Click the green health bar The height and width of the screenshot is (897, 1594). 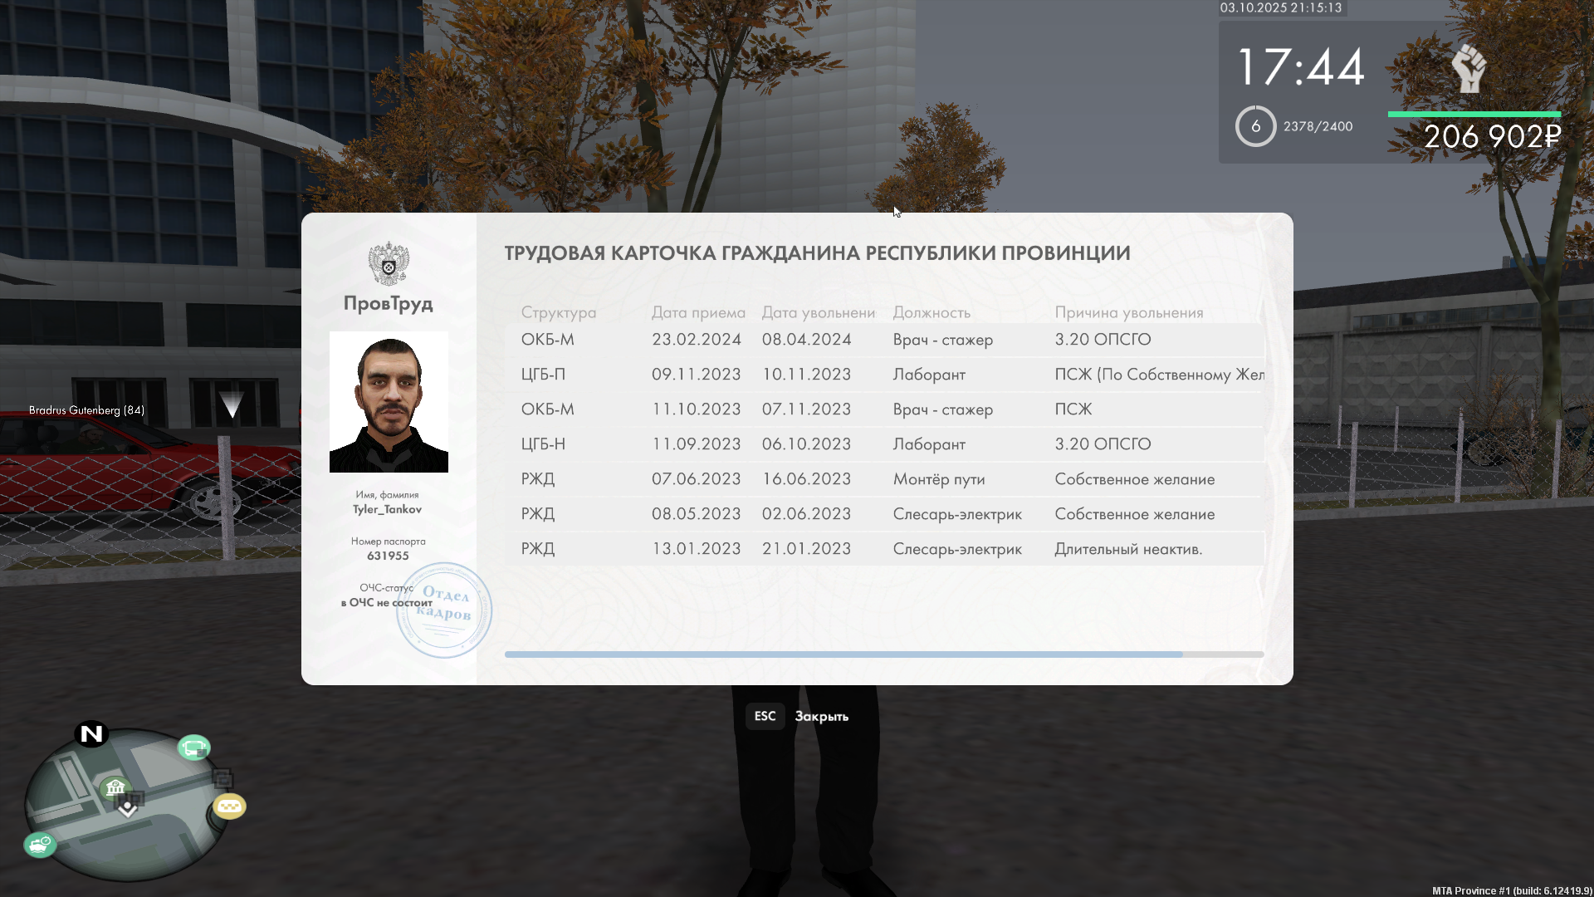1474,114
